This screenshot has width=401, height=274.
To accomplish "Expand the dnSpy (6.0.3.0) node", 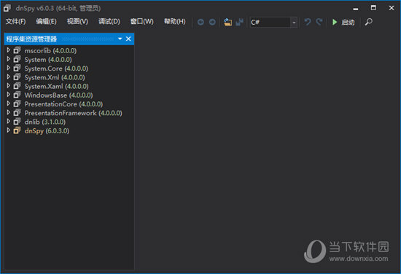I will point(9,130).
